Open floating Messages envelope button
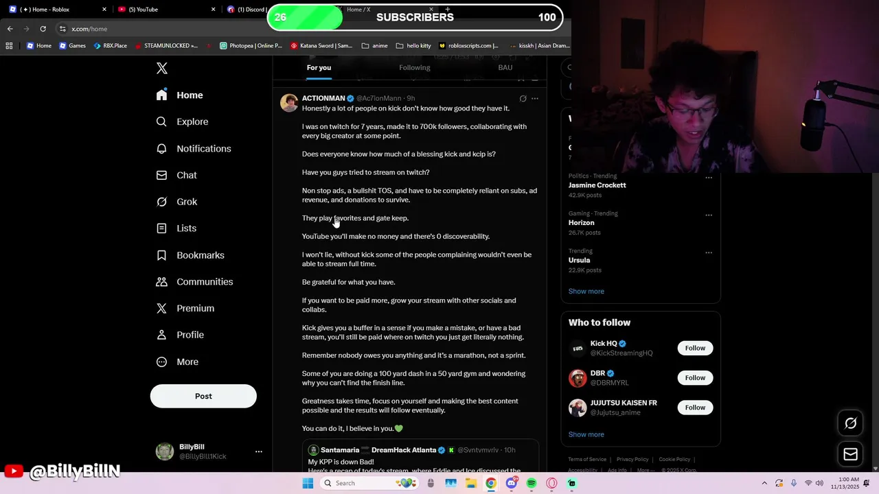Image resolution: width=879 pixels, height=494 pixels. pyautogui.click(x=850, y=454)
